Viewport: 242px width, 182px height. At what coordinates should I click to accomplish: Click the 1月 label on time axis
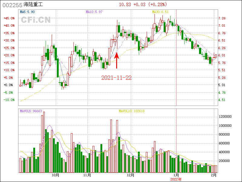(176, 175)
